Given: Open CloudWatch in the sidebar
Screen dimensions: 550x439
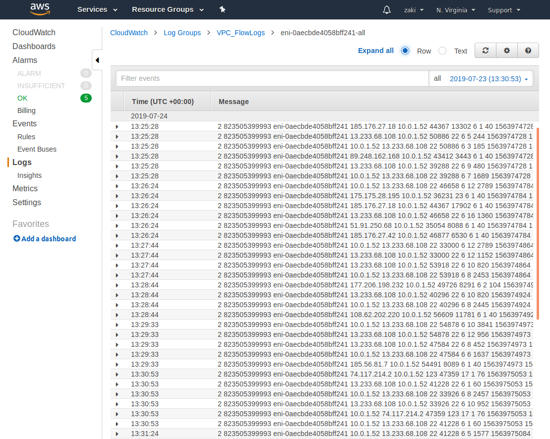Looking at the screenshot, I should (34, 32).
